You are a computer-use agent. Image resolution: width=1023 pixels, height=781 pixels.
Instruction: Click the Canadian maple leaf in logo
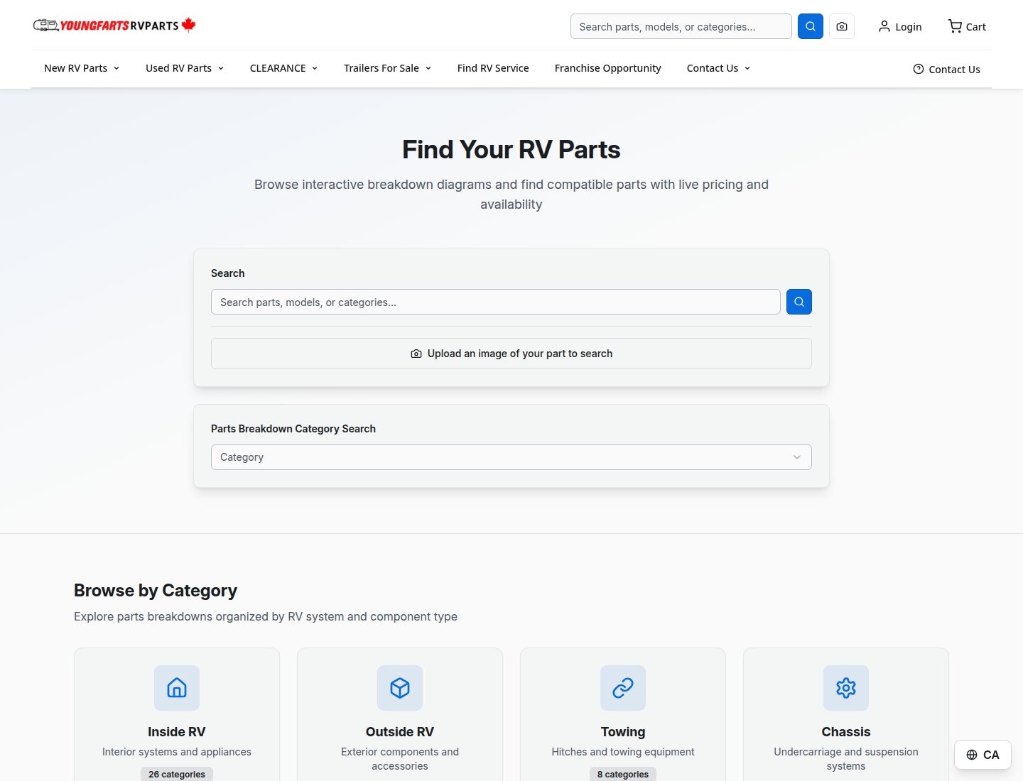(x=189, y=25)
